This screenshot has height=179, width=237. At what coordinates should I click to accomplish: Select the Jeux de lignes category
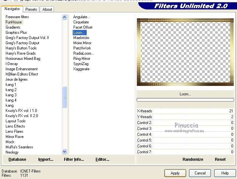pos(17,79)
